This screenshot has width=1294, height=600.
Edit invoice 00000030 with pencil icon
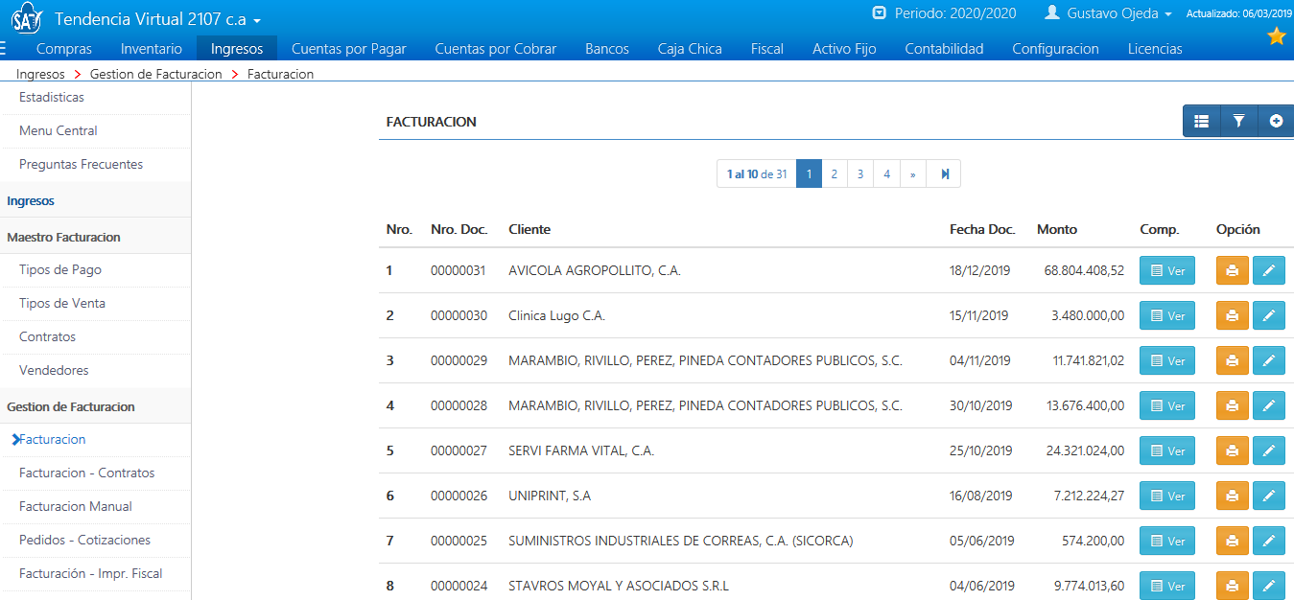(x=1269, y=316)
